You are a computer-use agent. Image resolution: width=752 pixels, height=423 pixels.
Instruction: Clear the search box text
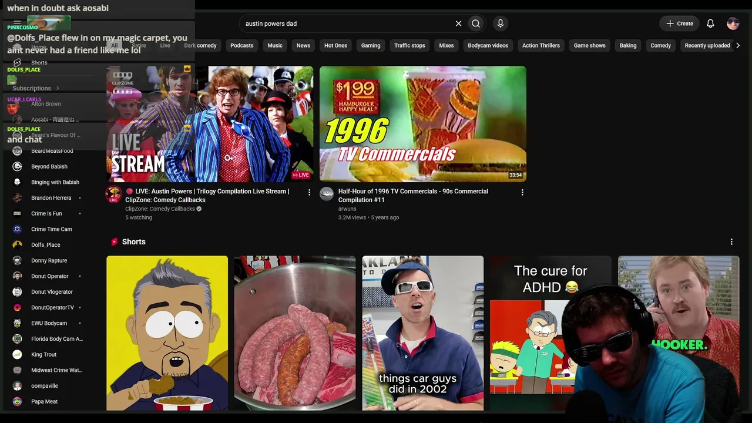point(458,23)
